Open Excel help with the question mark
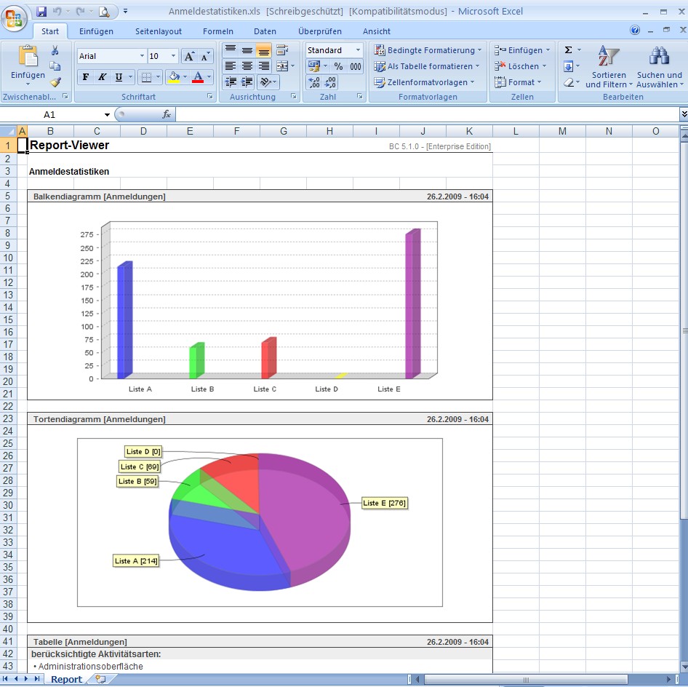This screenshot has height=687, width=688. (x=635, y=30)
